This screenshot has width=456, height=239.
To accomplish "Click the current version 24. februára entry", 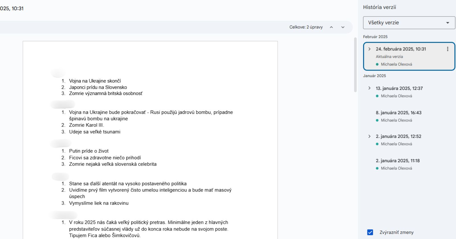I will click(x=401, y=49).
